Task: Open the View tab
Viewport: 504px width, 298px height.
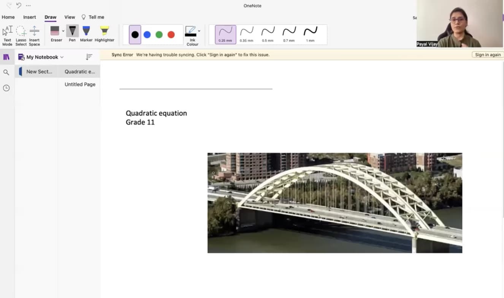Action: pyautogui.click(x=70, y=17)
